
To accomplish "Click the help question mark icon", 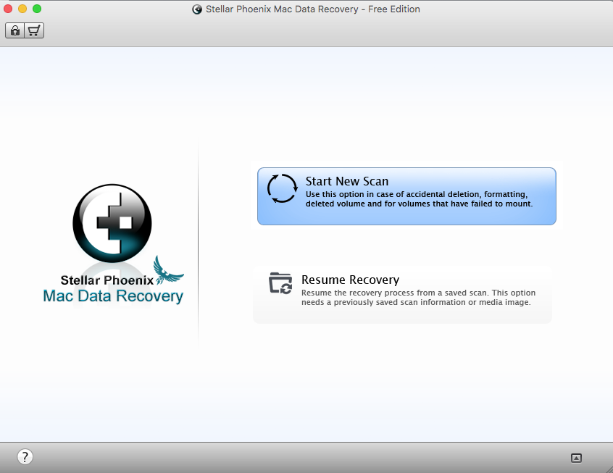I will click(25, 456).
